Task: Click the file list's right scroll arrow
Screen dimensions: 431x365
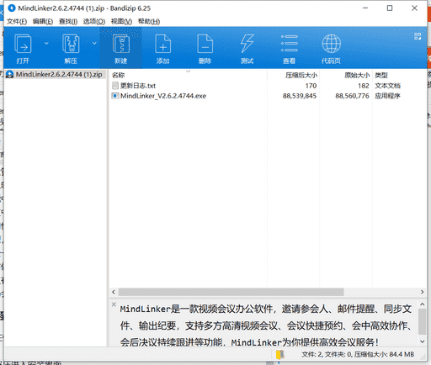Action: coord(422,292)
